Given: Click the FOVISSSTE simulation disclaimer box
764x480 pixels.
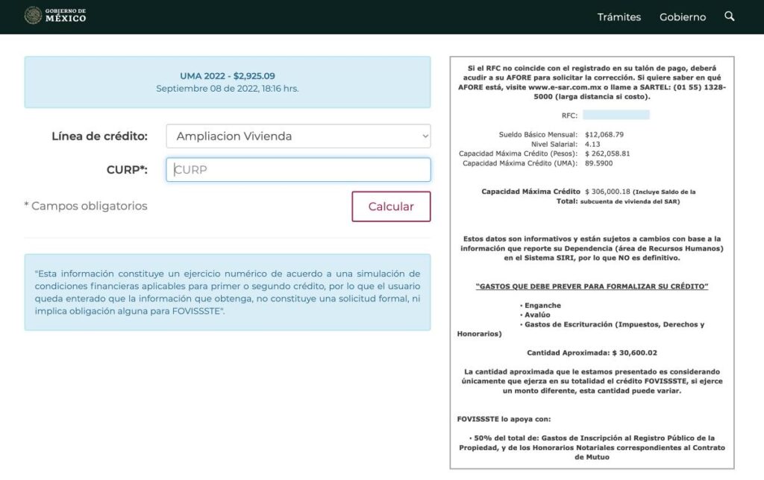Looking at the screenshot, I should coord(227,292).
